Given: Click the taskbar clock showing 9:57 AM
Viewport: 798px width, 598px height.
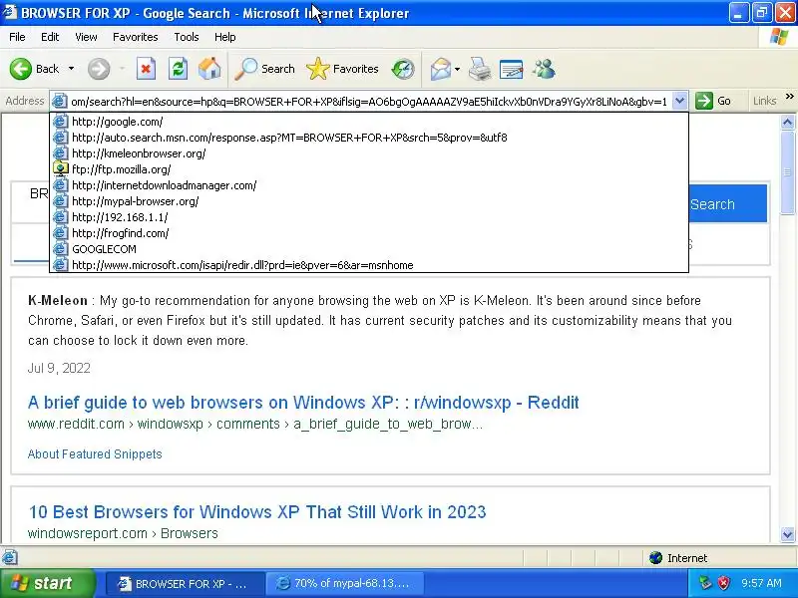Looking at the screenshot, I should [x=761, y=583].
